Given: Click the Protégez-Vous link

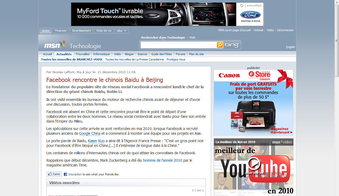Looking at the screenshot, I should tap(176, 59).
